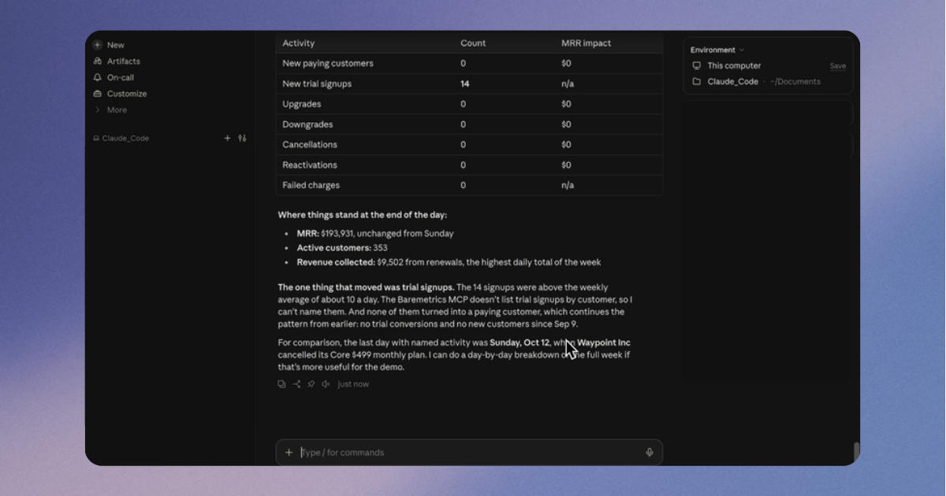Image resolution: width=946 pixels, height=496 pixels.
Task: Click the attach plus button in the input
Action: tap(289, 453)
